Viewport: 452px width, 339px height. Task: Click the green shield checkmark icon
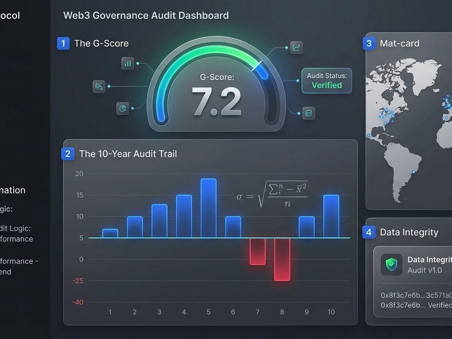click(x=392, y=264)
